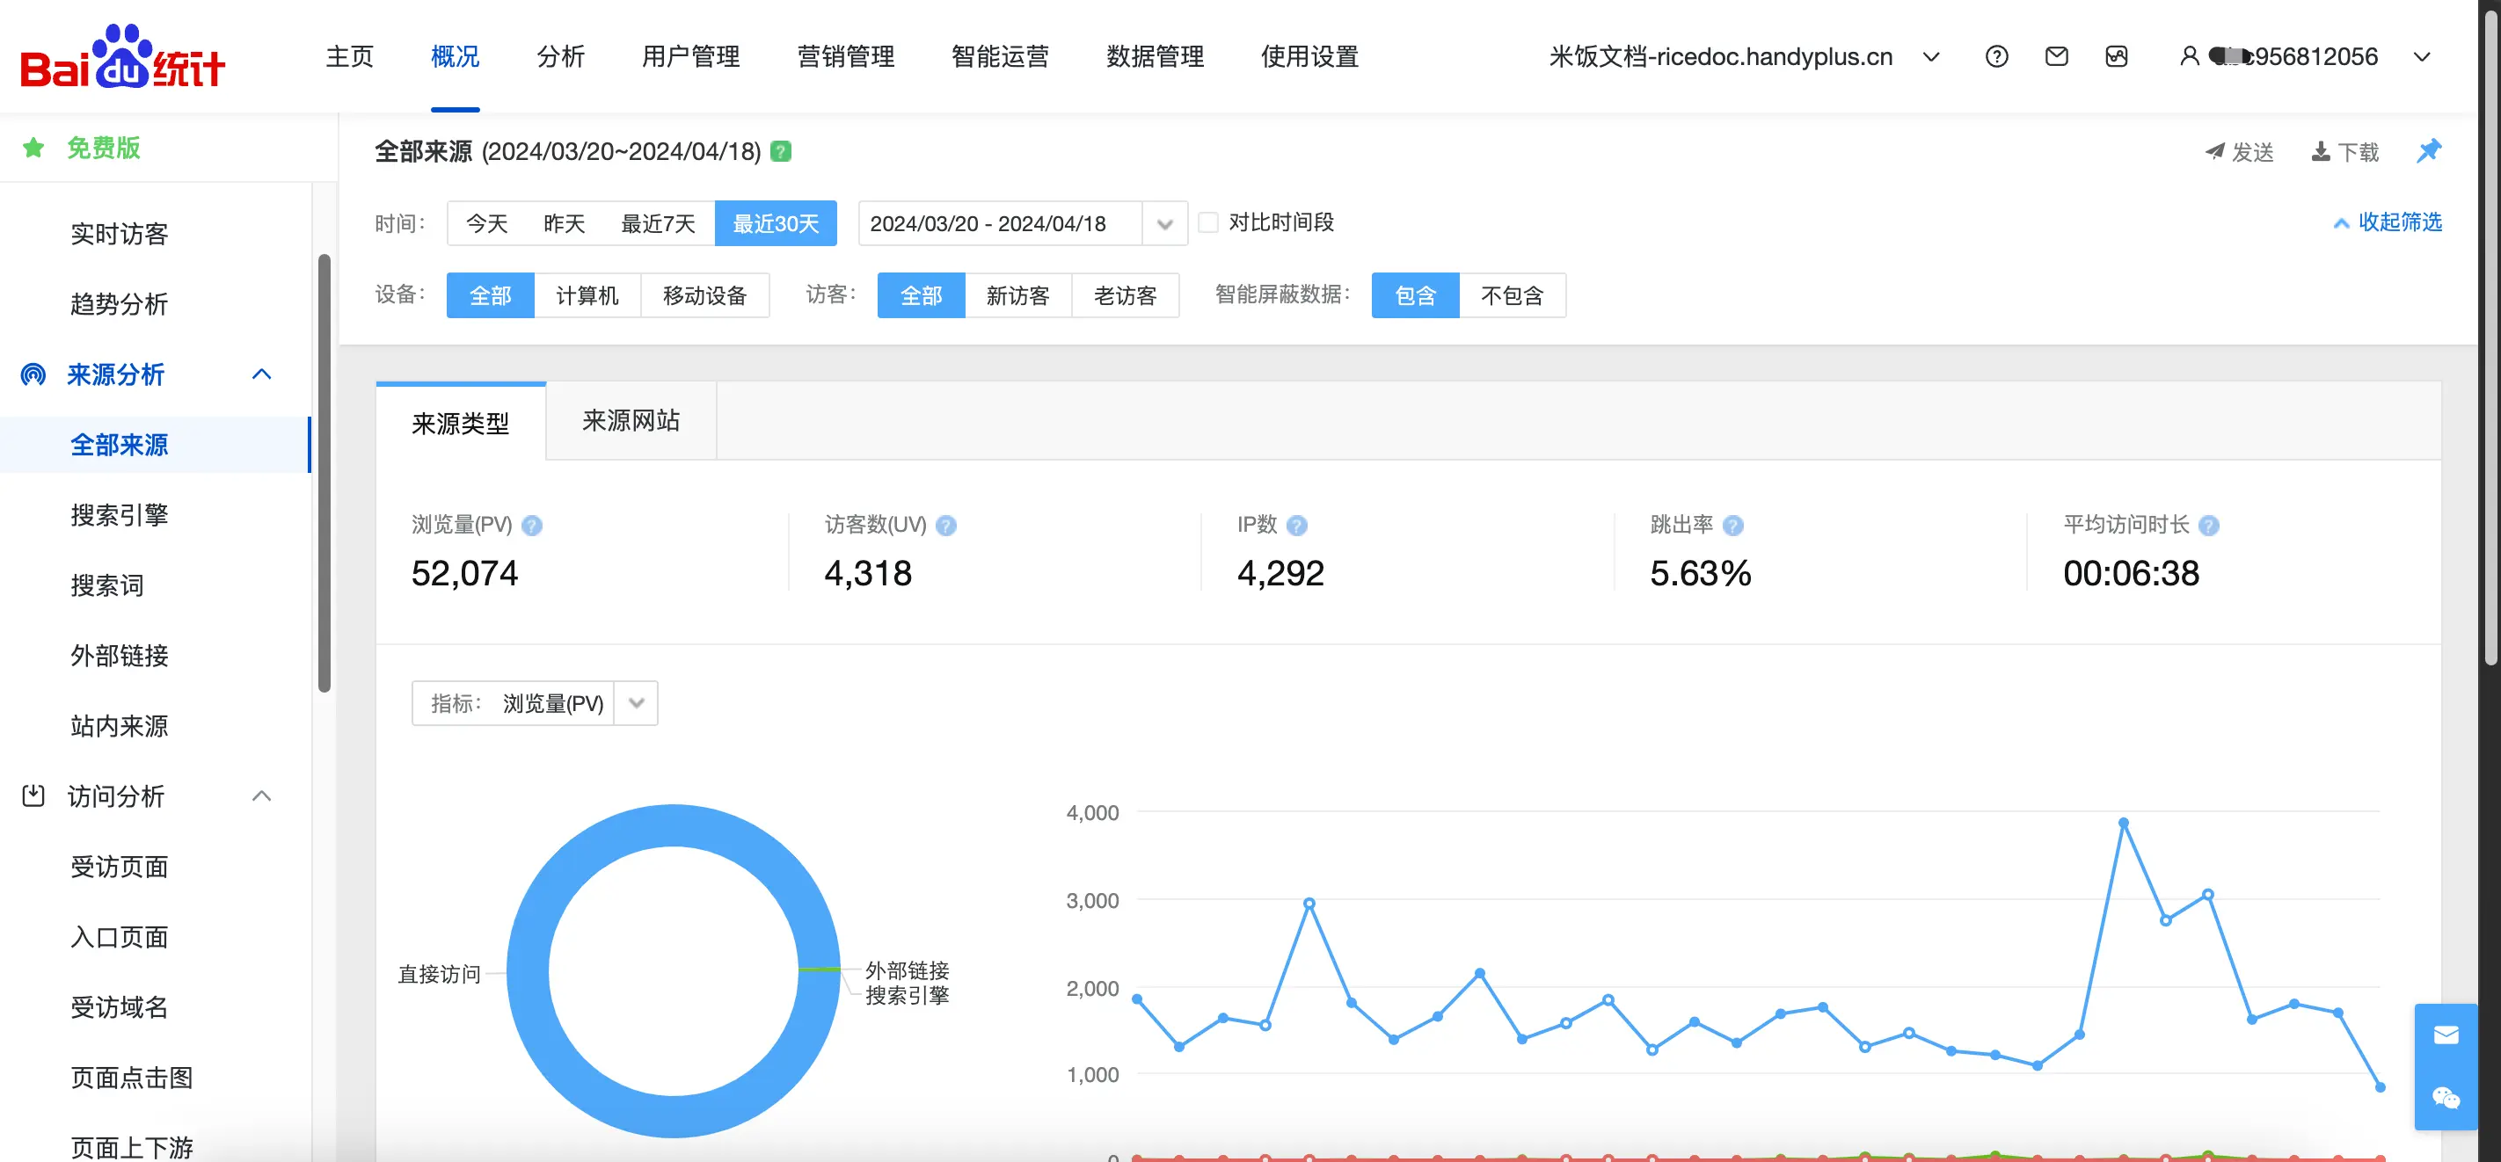Open 入口页面 in the sidebar
Screen dimensions: 2501x1162
coord(120,937)
